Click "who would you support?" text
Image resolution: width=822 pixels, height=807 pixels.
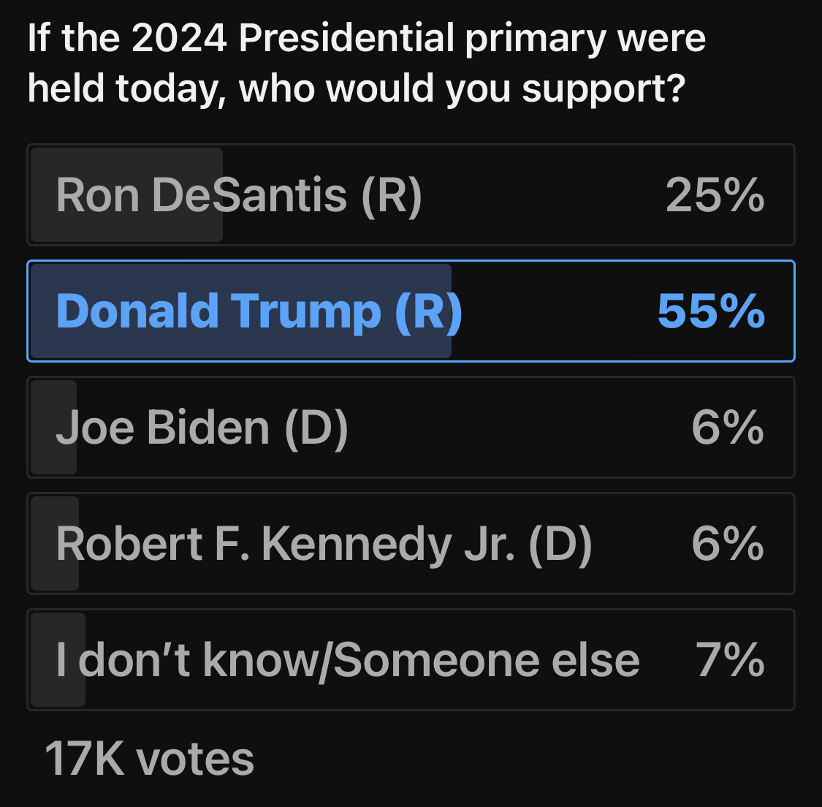[462, 89]
